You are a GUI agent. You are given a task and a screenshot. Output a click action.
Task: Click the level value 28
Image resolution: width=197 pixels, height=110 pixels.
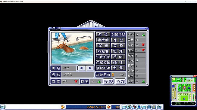(x=117, y=107)
